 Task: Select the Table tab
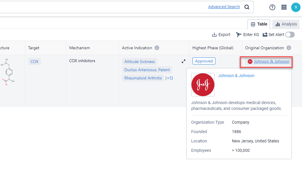[x=259, y=24]
